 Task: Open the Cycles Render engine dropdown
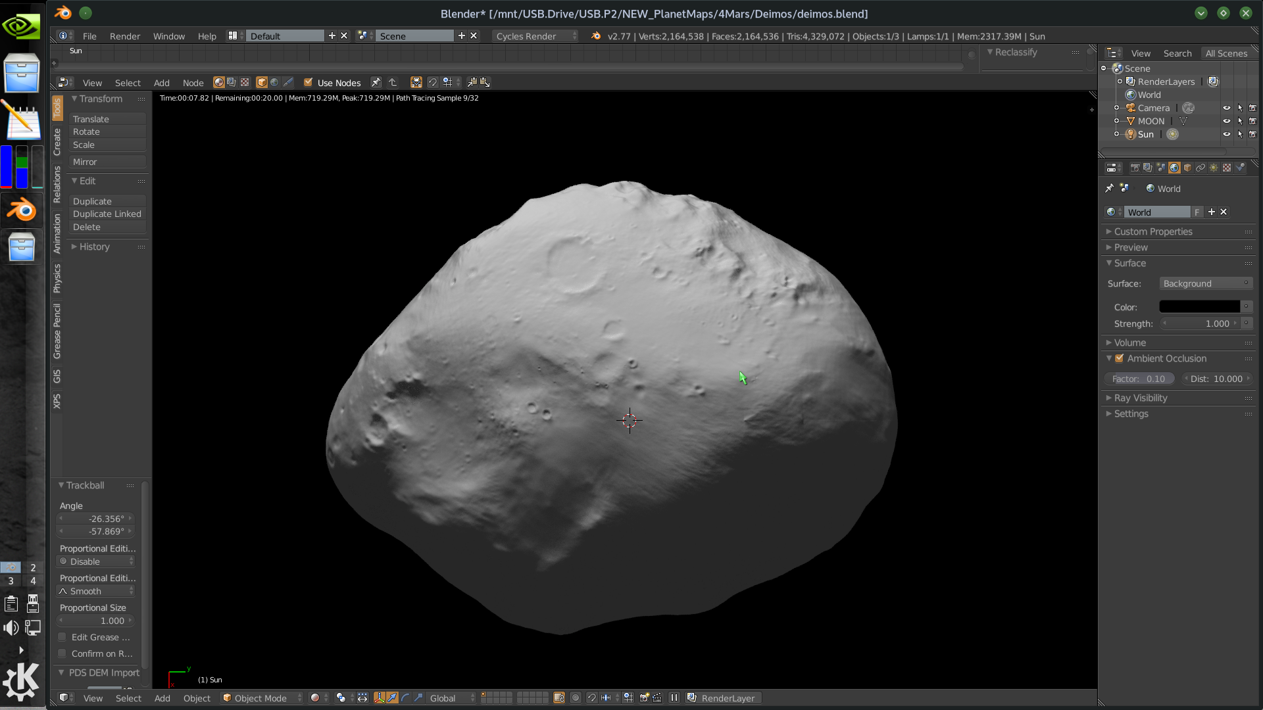(535, 36)
